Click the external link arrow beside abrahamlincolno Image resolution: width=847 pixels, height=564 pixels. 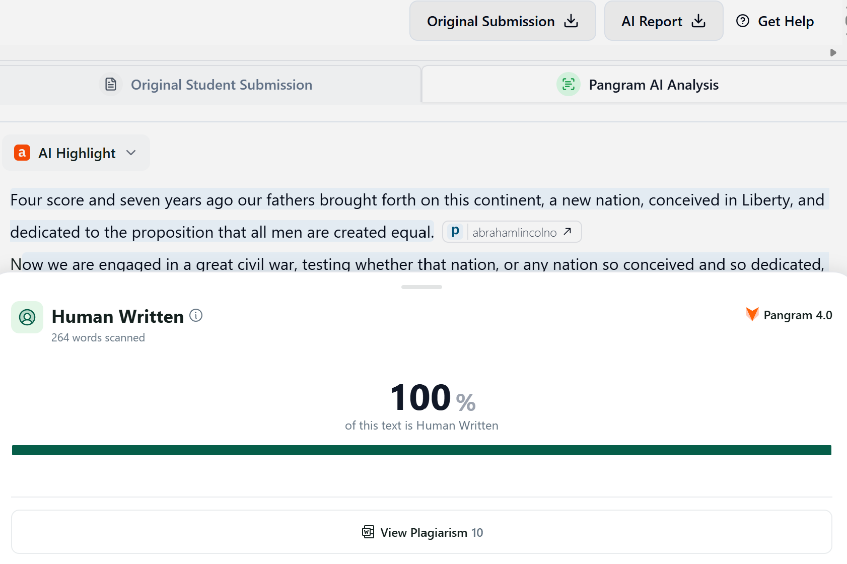[x=568, y=232]
